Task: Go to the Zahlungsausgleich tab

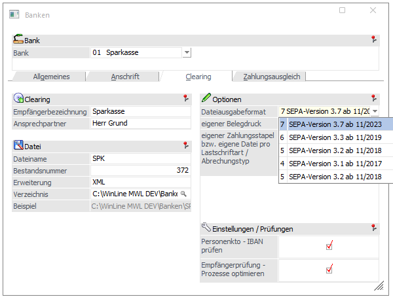Action: 271,77
